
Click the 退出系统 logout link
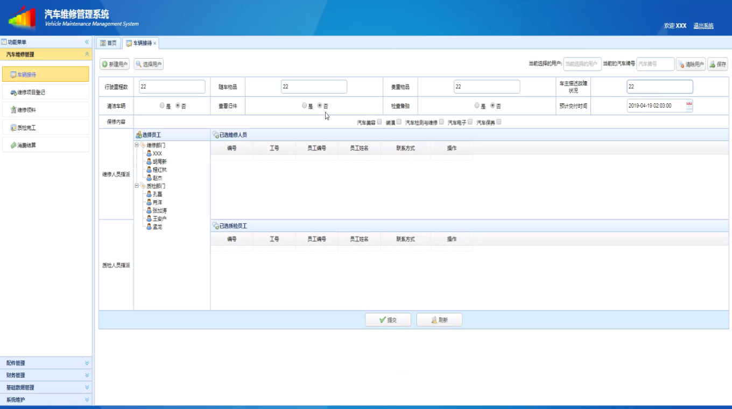pos(703,26)
